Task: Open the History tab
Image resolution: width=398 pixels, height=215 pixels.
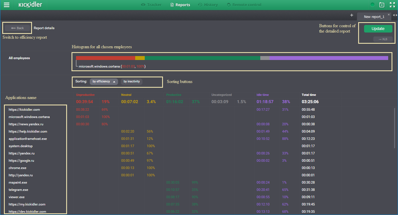Action: (x=208, y=5)
